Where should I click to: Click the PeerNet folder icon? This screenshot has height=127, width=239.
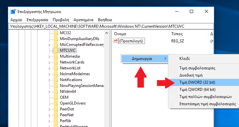click(x=56, y=115)
